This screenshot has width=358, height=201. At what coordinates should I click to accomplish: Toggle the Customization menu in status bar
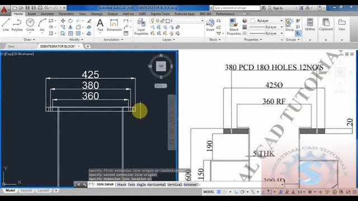point(355,192)
